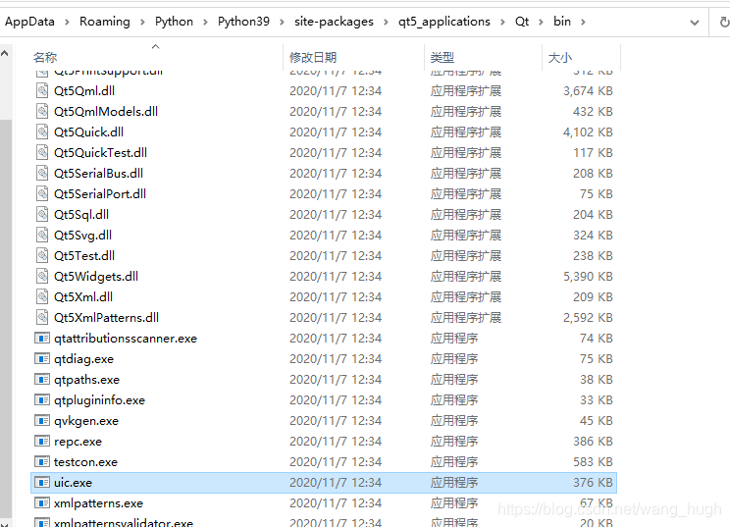
Task: Select the file named qtplugininfo.exe
Action: [x=99, y=399]
